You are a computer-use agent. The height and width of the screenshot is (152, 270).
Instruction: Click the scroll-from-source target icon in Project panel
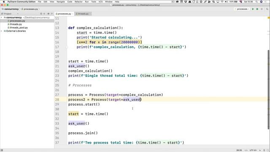click(41, 14)
